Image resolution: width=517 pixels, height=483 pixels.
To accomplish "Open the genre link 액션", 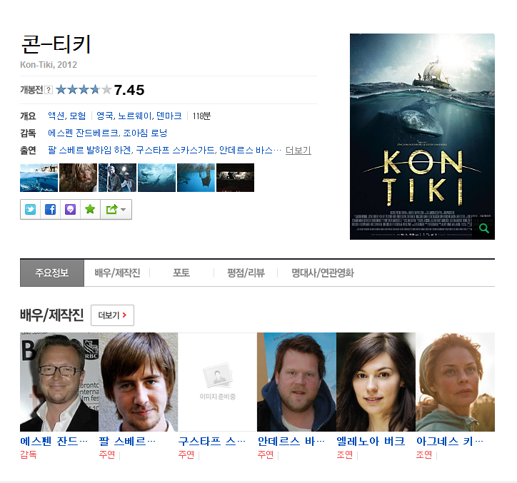I will (x=56, y=116).
